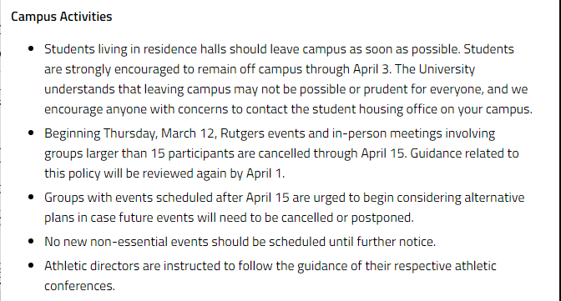Click 'non-essential' in the fourth bullet
The image size is (561, 301).
click(129, 242)
